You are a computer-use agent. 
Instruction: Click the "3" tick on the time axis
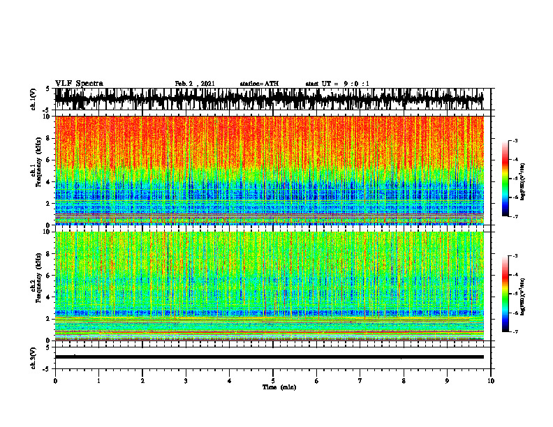coord(186,381)
